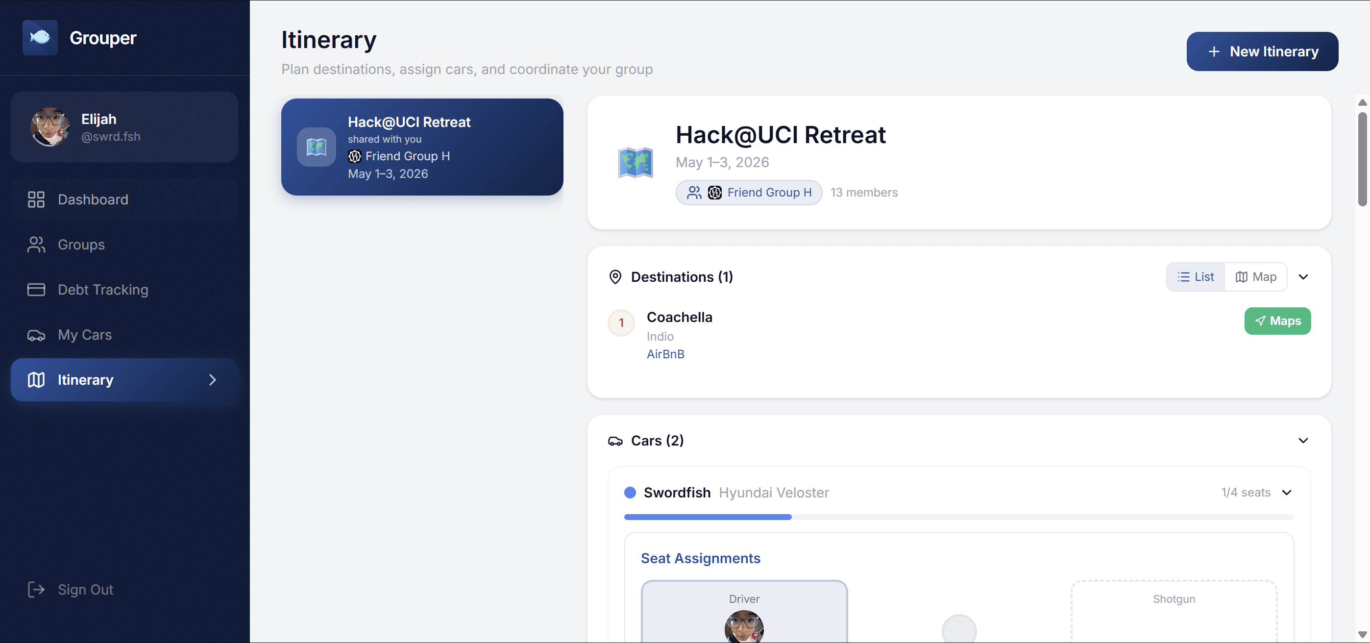Collapse the Cars section chevron
Screen dimensions: 1370x643
coord(1303,441)
